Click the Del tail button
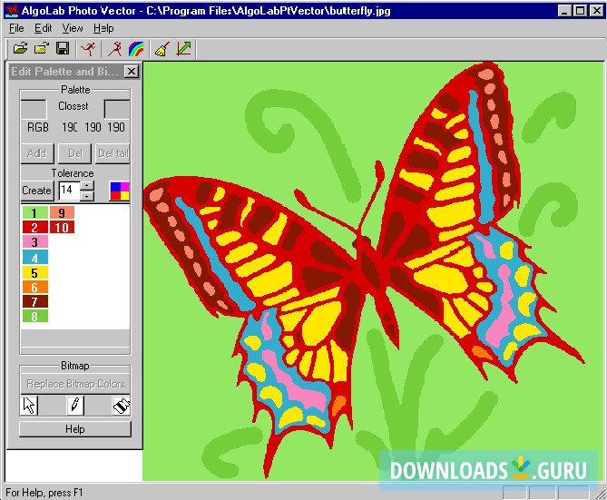The height and width of the screenshot is (500, 607). pyautogui.click(x=113, y=153)
